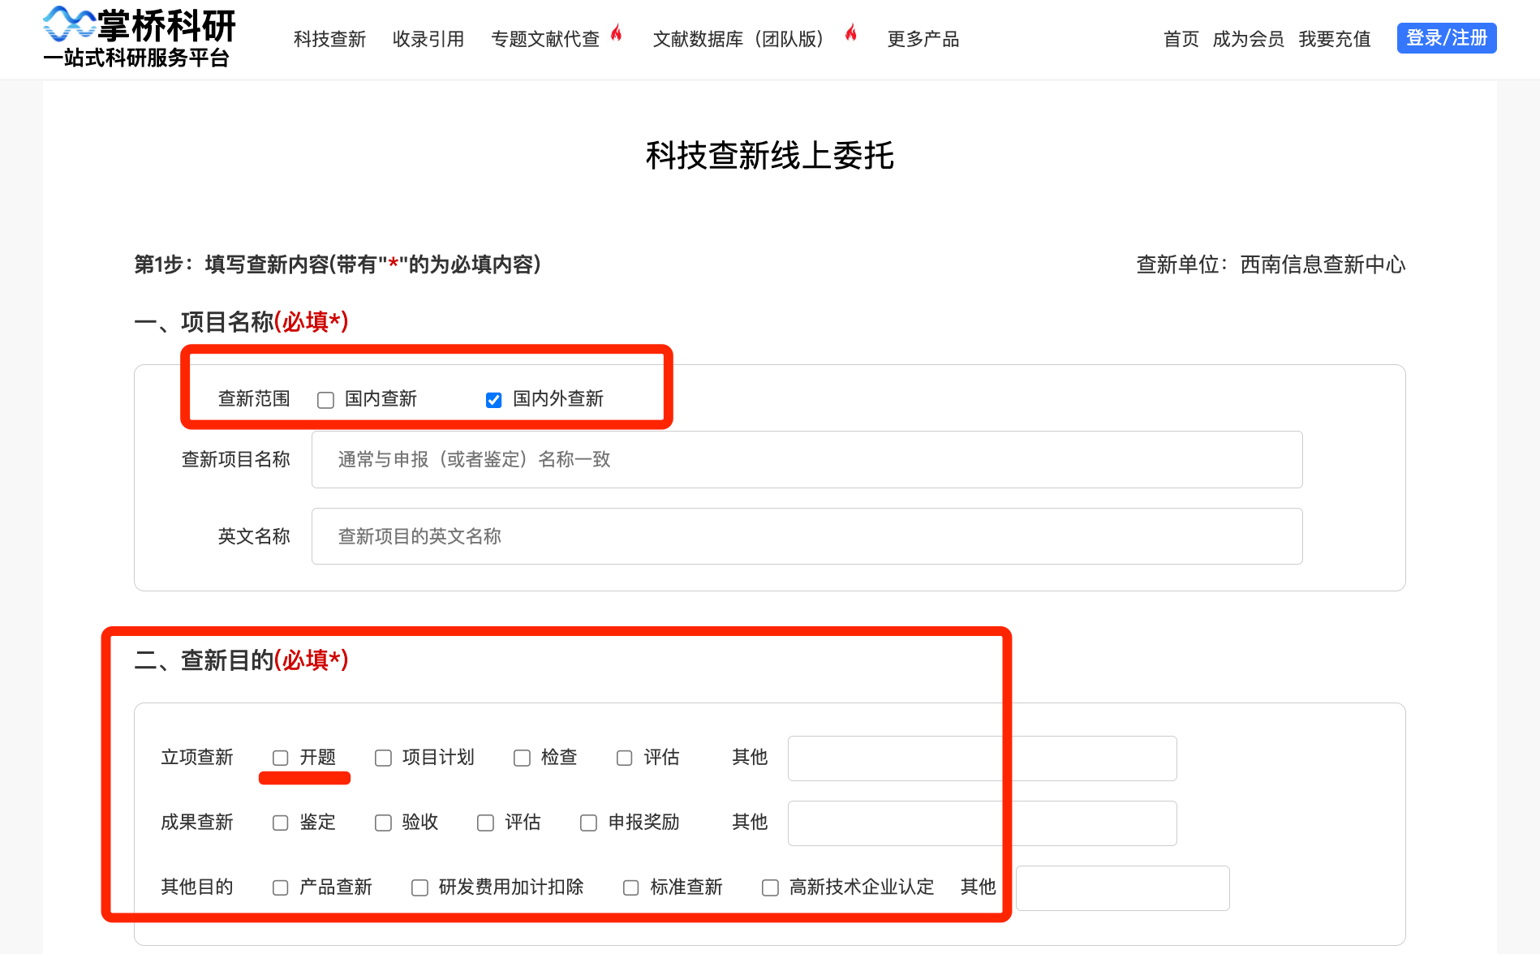The width and height of the screenshot is (1540, 954).
Task: Click the 查新单位：西南信息查新中心 text
Action: 1271,264
